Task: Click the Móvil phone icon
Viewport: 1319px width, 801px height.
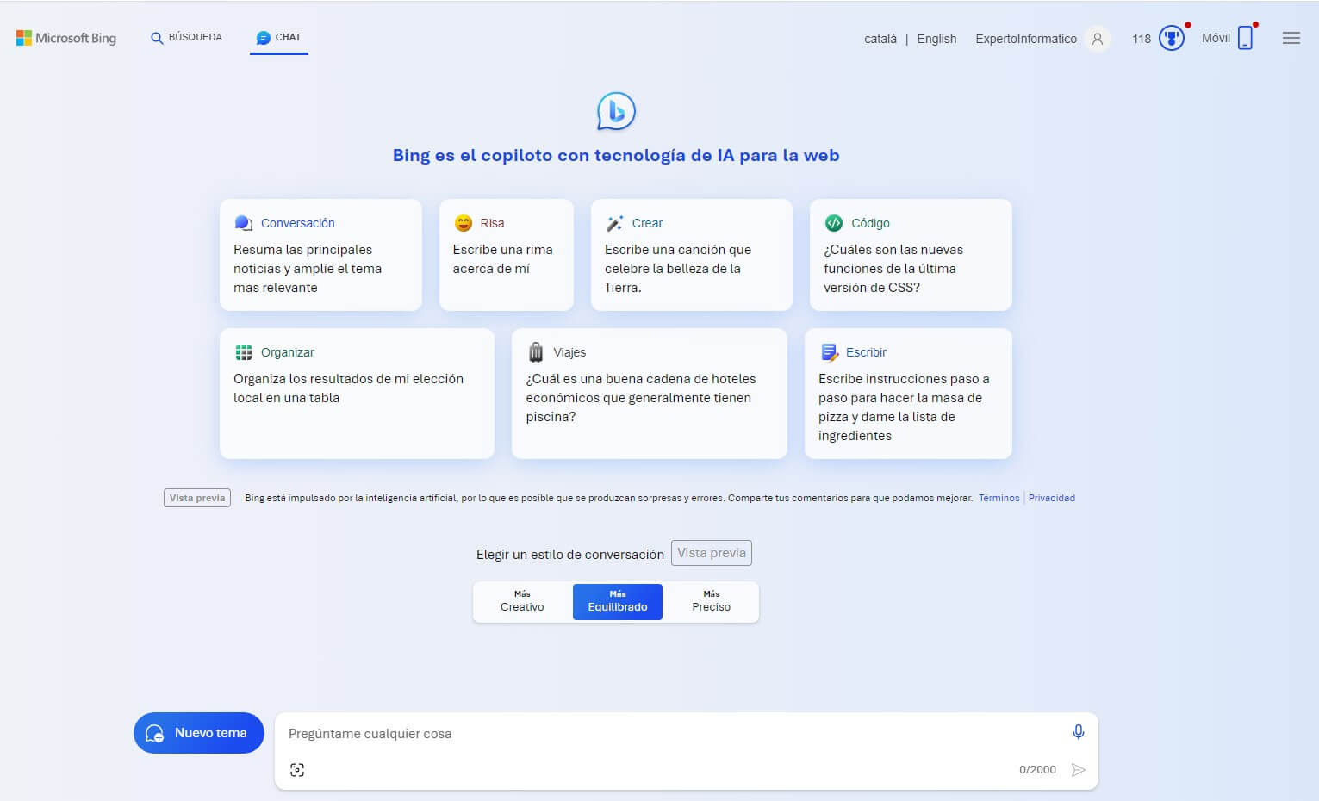Action: (x=1245, y=38)
